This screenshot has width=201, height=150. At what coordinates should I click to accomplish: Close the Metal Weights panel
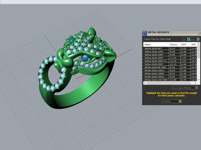pyautogui.click(x=199, y=33)
